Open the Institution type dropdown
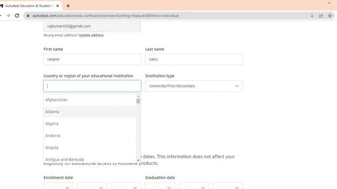The image size is (337, 189). point(194,86)
